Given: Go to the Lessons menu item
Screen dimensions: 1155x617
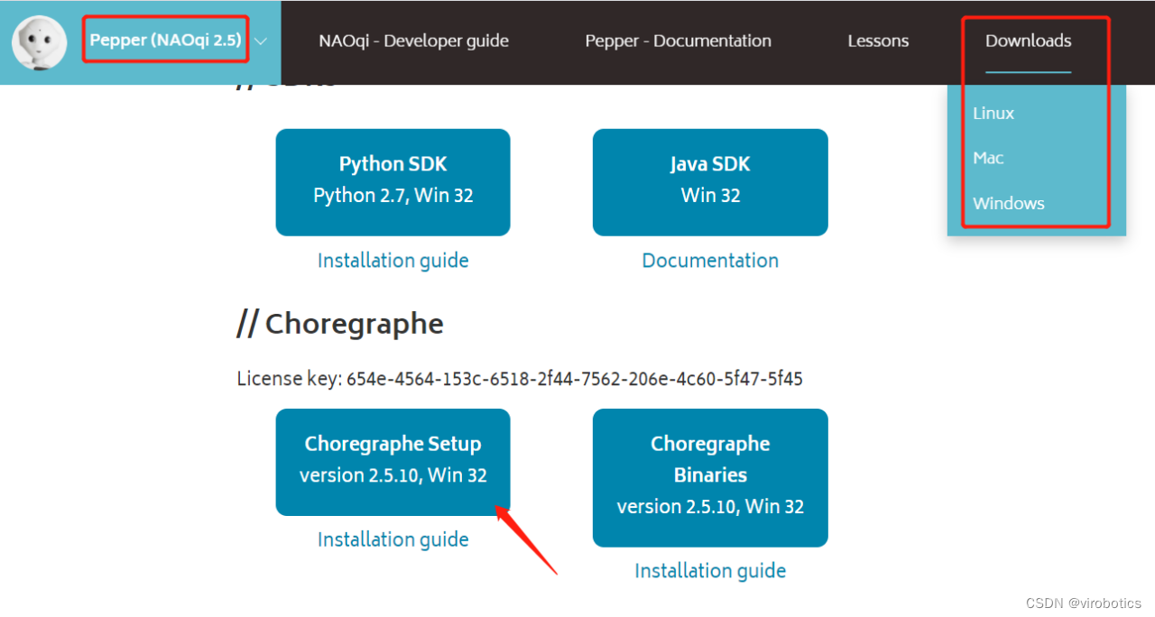Looking at the screenshot, I should [878, 41].
